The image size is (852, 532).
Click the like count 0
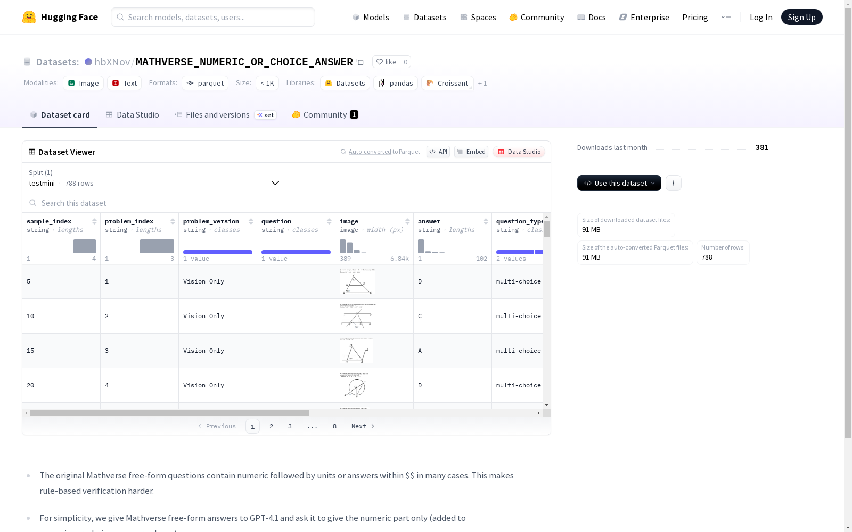tap(406, 62)
